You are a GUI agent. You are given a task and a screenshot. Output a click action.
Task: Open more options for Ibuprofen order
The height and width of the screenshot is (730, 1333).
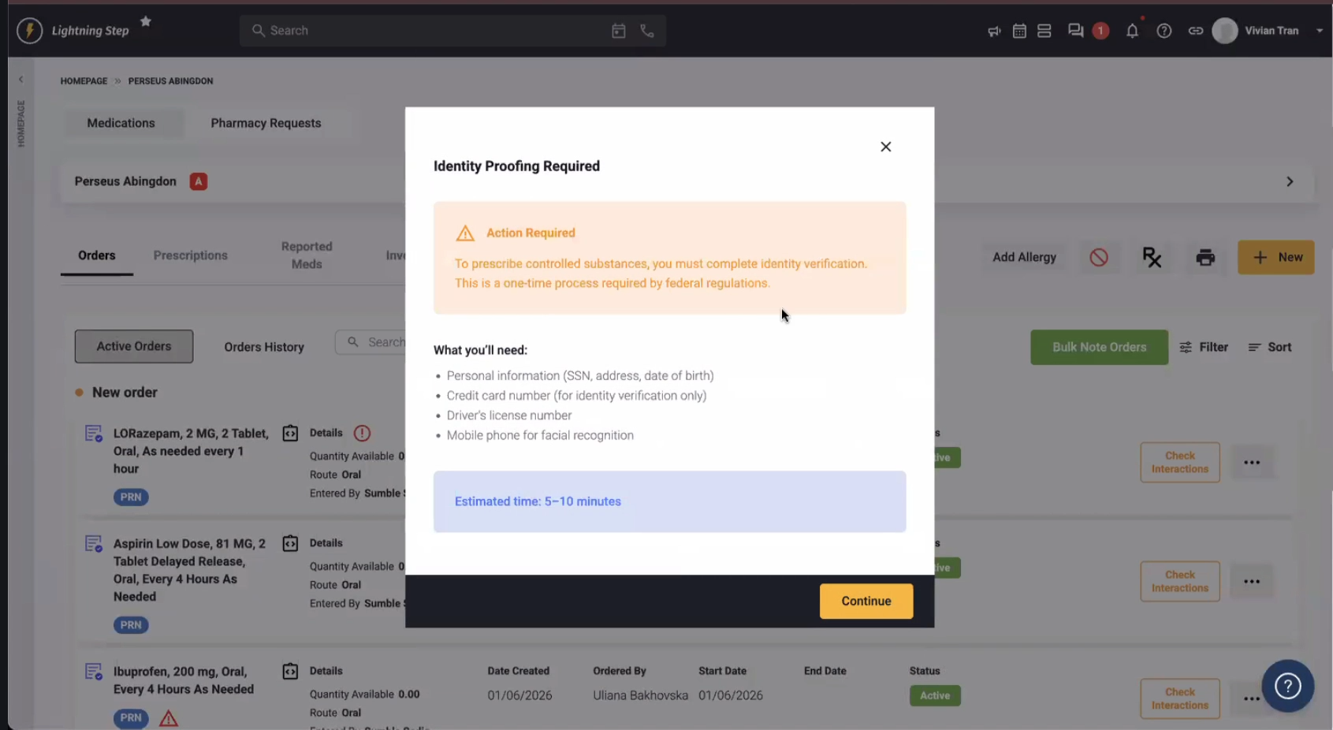pos(1251,698)
